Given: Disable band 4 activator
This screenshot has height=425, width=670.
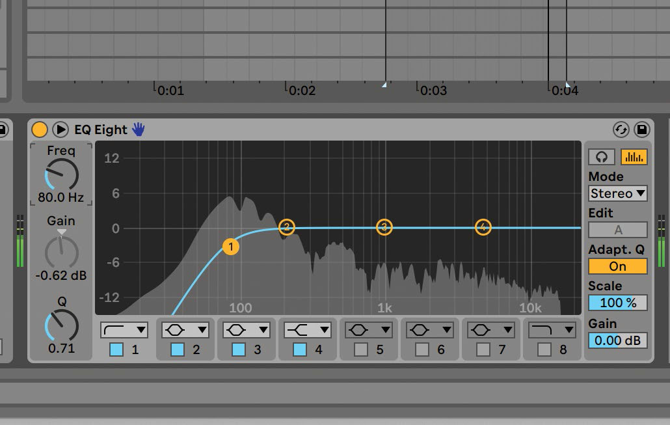Looking at the screenshot, I should (299, 350).
